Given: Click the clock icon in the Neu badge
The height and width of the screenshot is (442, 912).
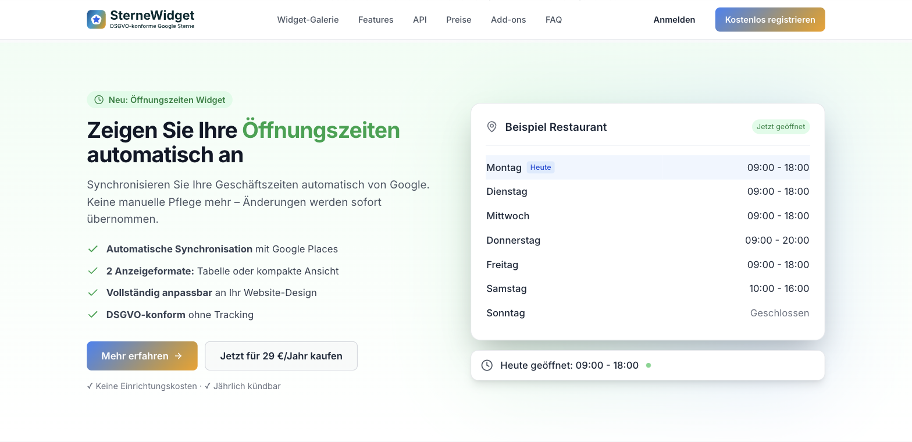Looking at the screenshot, I should point(99,100).
